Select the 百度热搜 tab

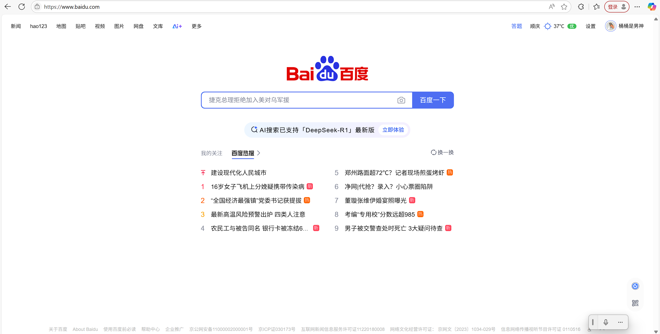(x=243, y=153)
